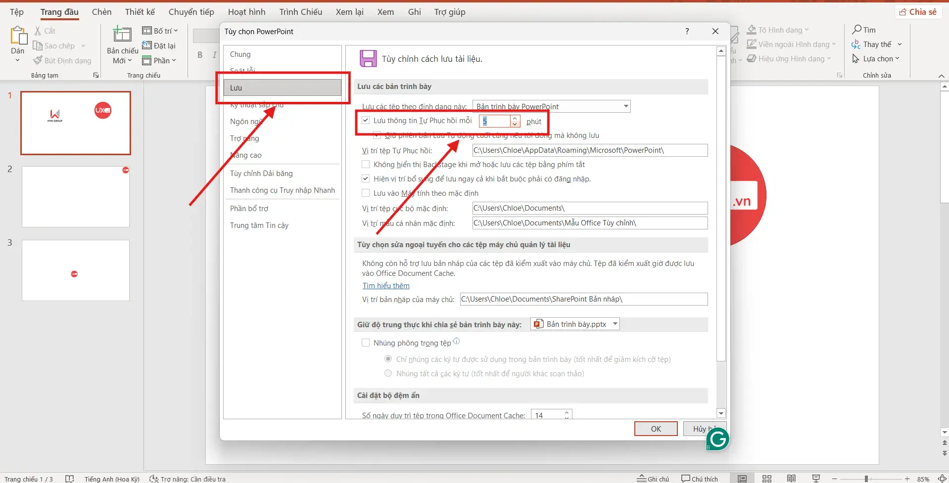
Task: Click the Chia sẻ (Share) button
Action: (x=918, y=12)
